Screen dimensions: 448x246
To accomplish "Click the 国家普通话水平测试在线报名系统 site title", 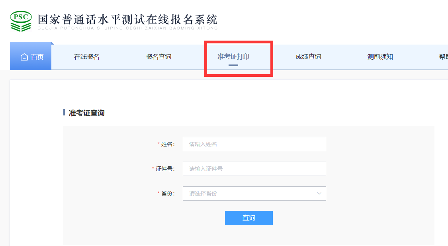I will pos(127,19).
